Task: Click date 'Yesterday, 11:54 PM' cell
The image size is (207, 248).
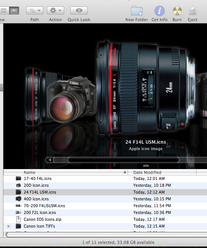Action: [152, 206]
